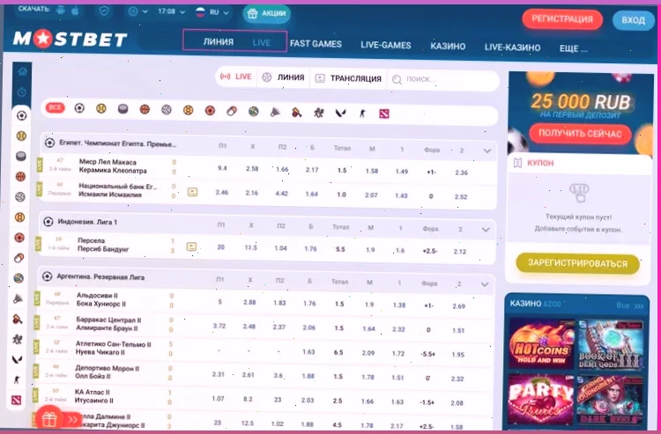Open the 17:08 time zone dropdown
661x434 pixels.
(x=171, y=11)
